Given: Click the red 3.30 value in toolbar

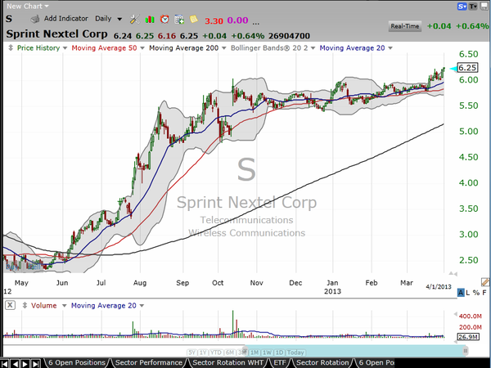Looking at the screenshot, I should [214, 20].
